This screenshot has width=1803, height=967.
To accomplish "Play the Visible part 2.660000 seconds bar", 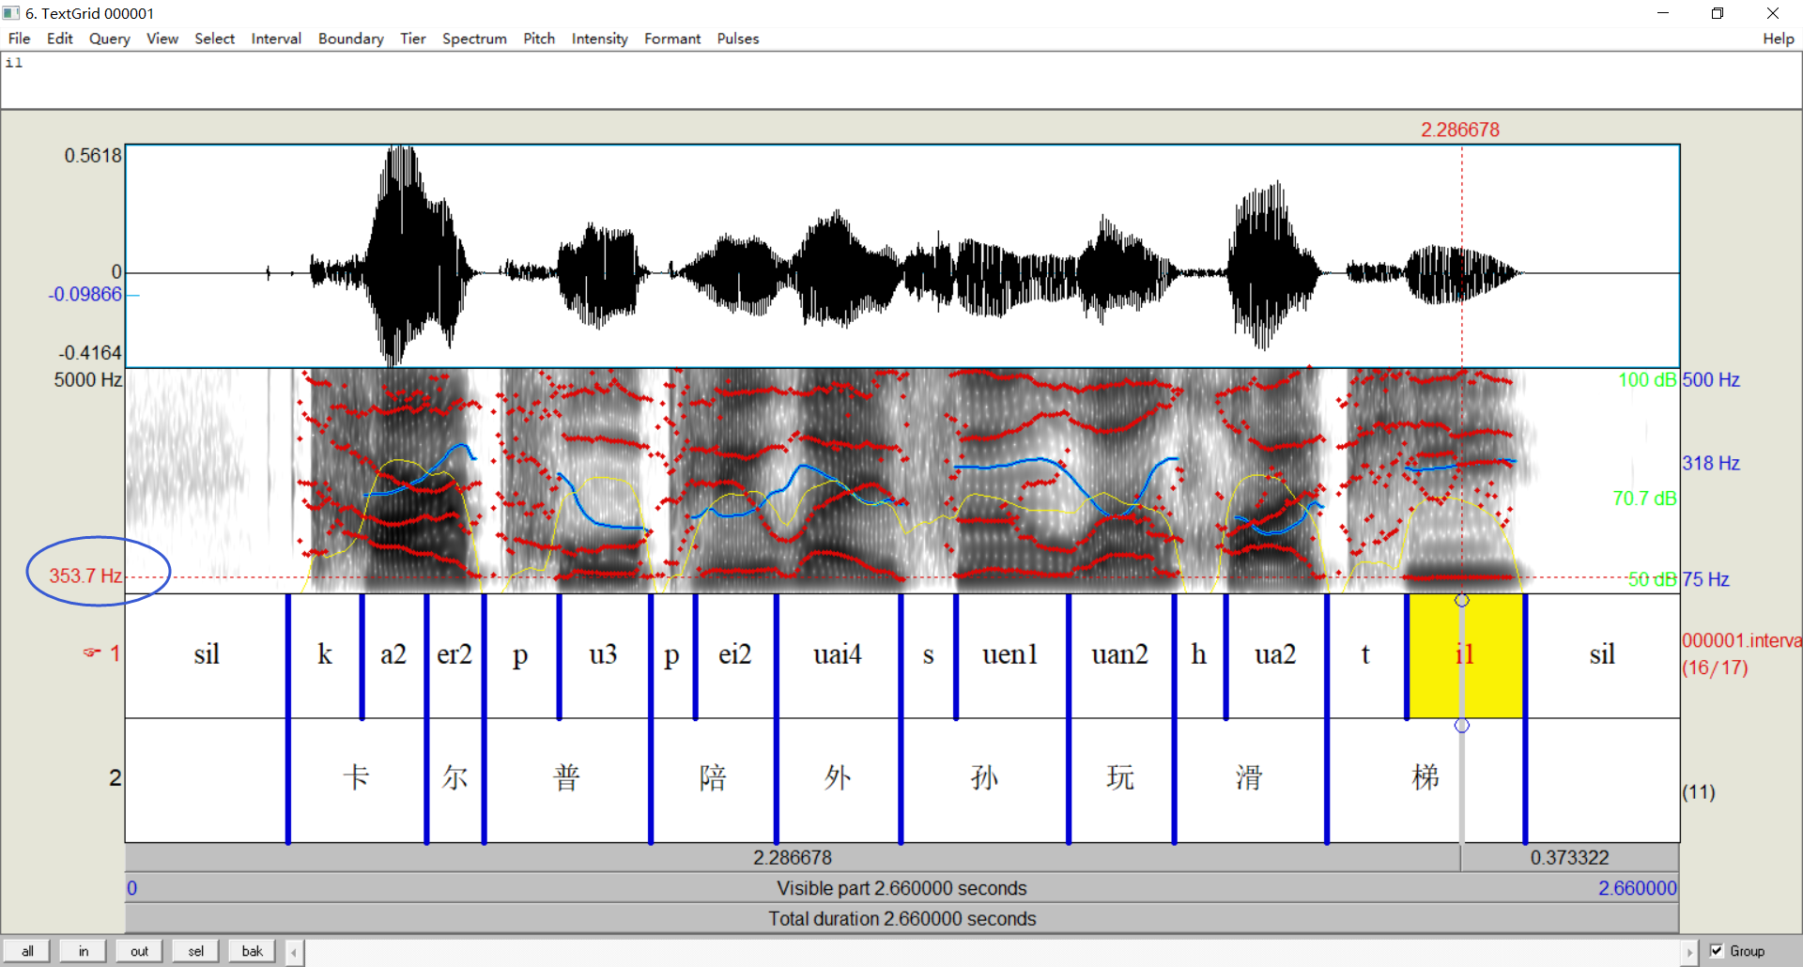I will [901, 888].
